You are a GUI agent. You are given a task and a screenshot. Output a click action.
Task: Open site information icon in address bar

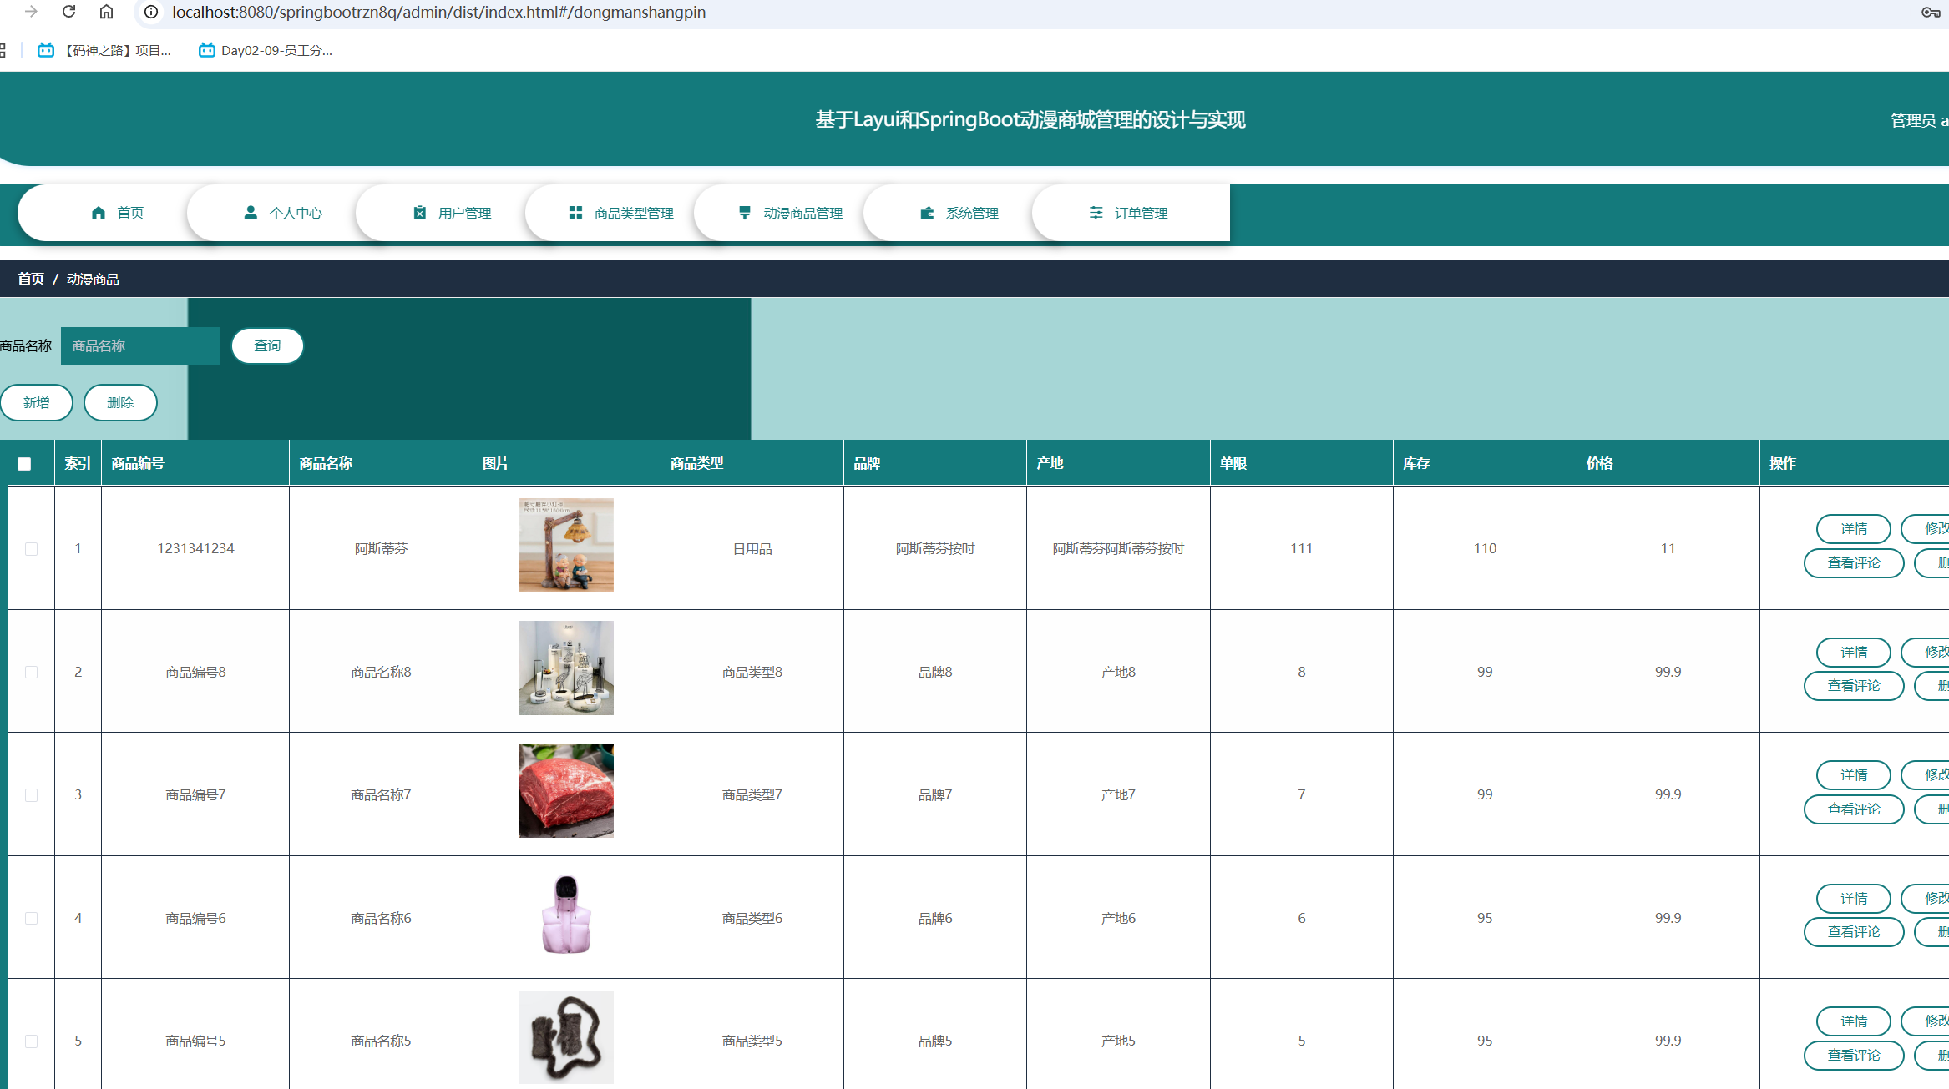(x=151, y=12)
